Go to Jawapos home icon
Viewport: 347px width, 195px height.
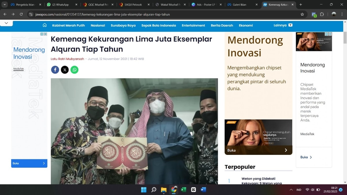(45, 25)
